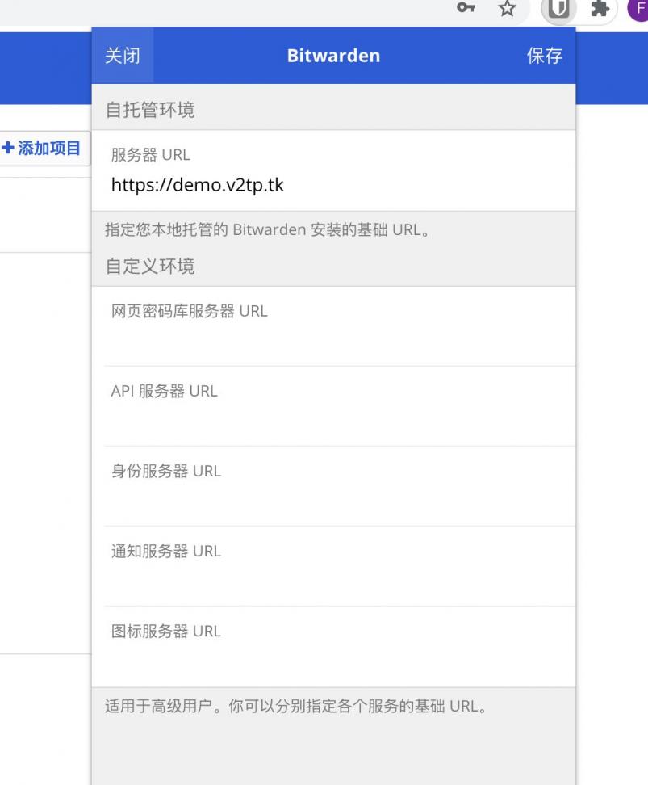Select the API 服务器 URL field
The width and height of the screenshot is (648, 785).
pos(332,418)
